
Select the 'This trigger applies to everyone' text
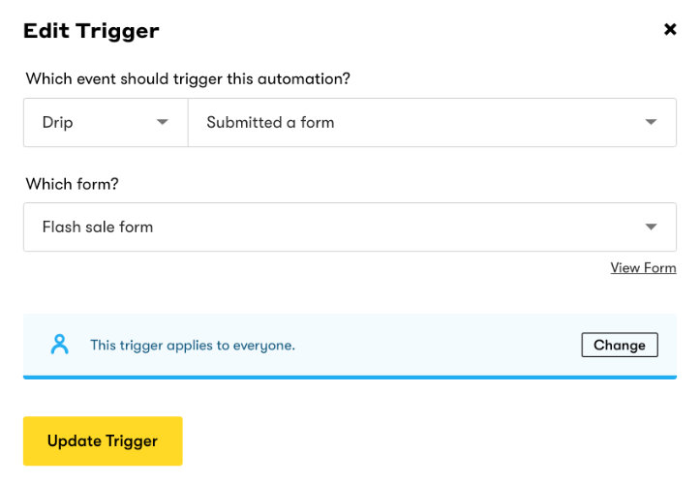[193, 346]
